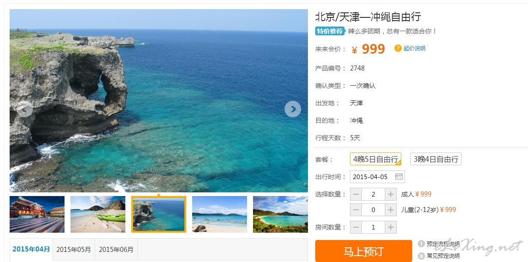
Task: Show next photo with right arrow
Action: coord(293,109)
